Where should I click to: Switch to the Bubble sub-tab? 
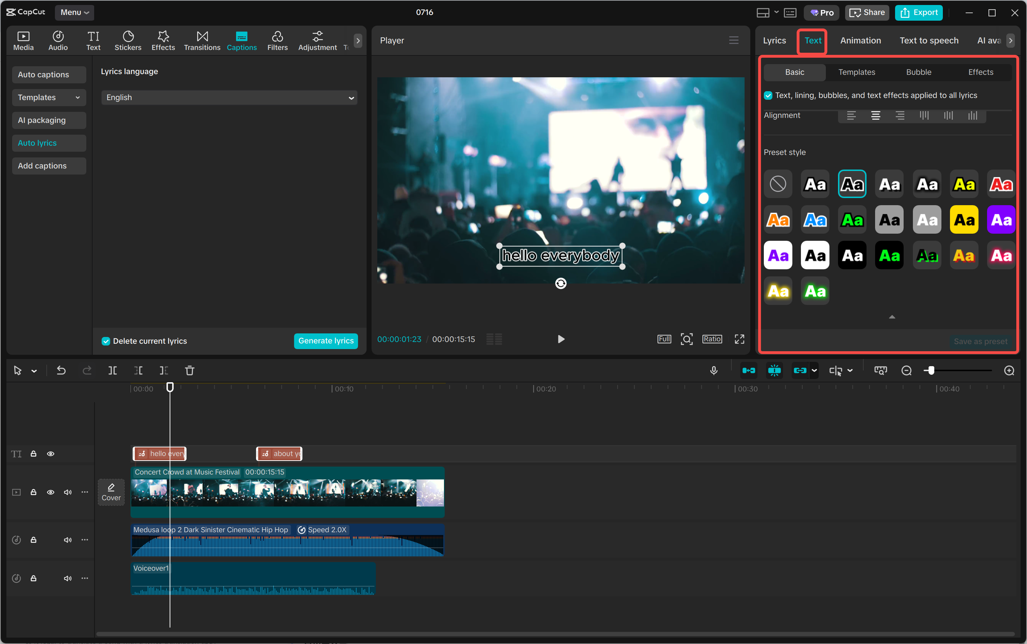[918, 72]
